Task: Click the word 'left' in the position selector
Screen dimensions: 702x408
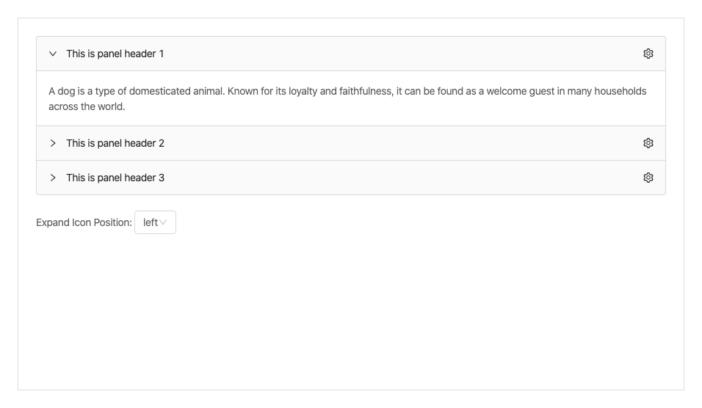Action: (x=150, y=222)
